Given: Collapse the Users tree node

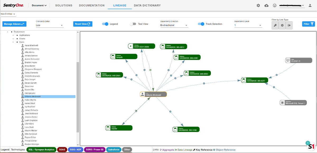Looking at the screenshot, I should (x=13, y=42).
